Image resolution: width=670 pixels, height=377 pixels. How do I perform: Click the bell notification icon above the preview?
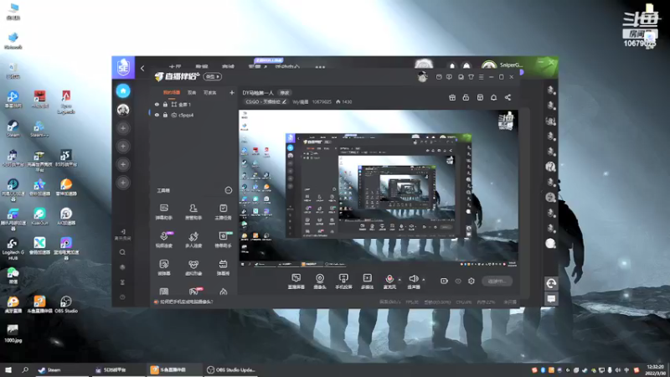(493, 97)
